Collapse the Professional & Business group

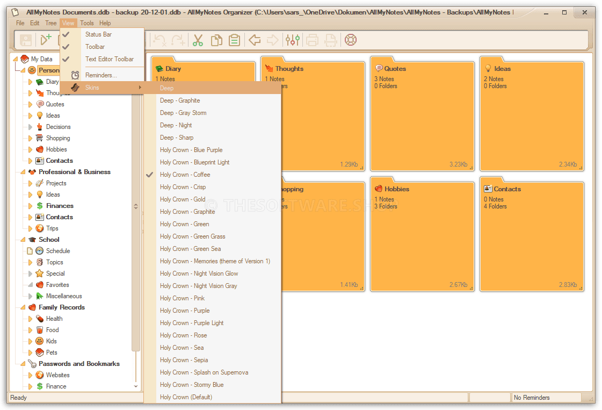(23, 172)
